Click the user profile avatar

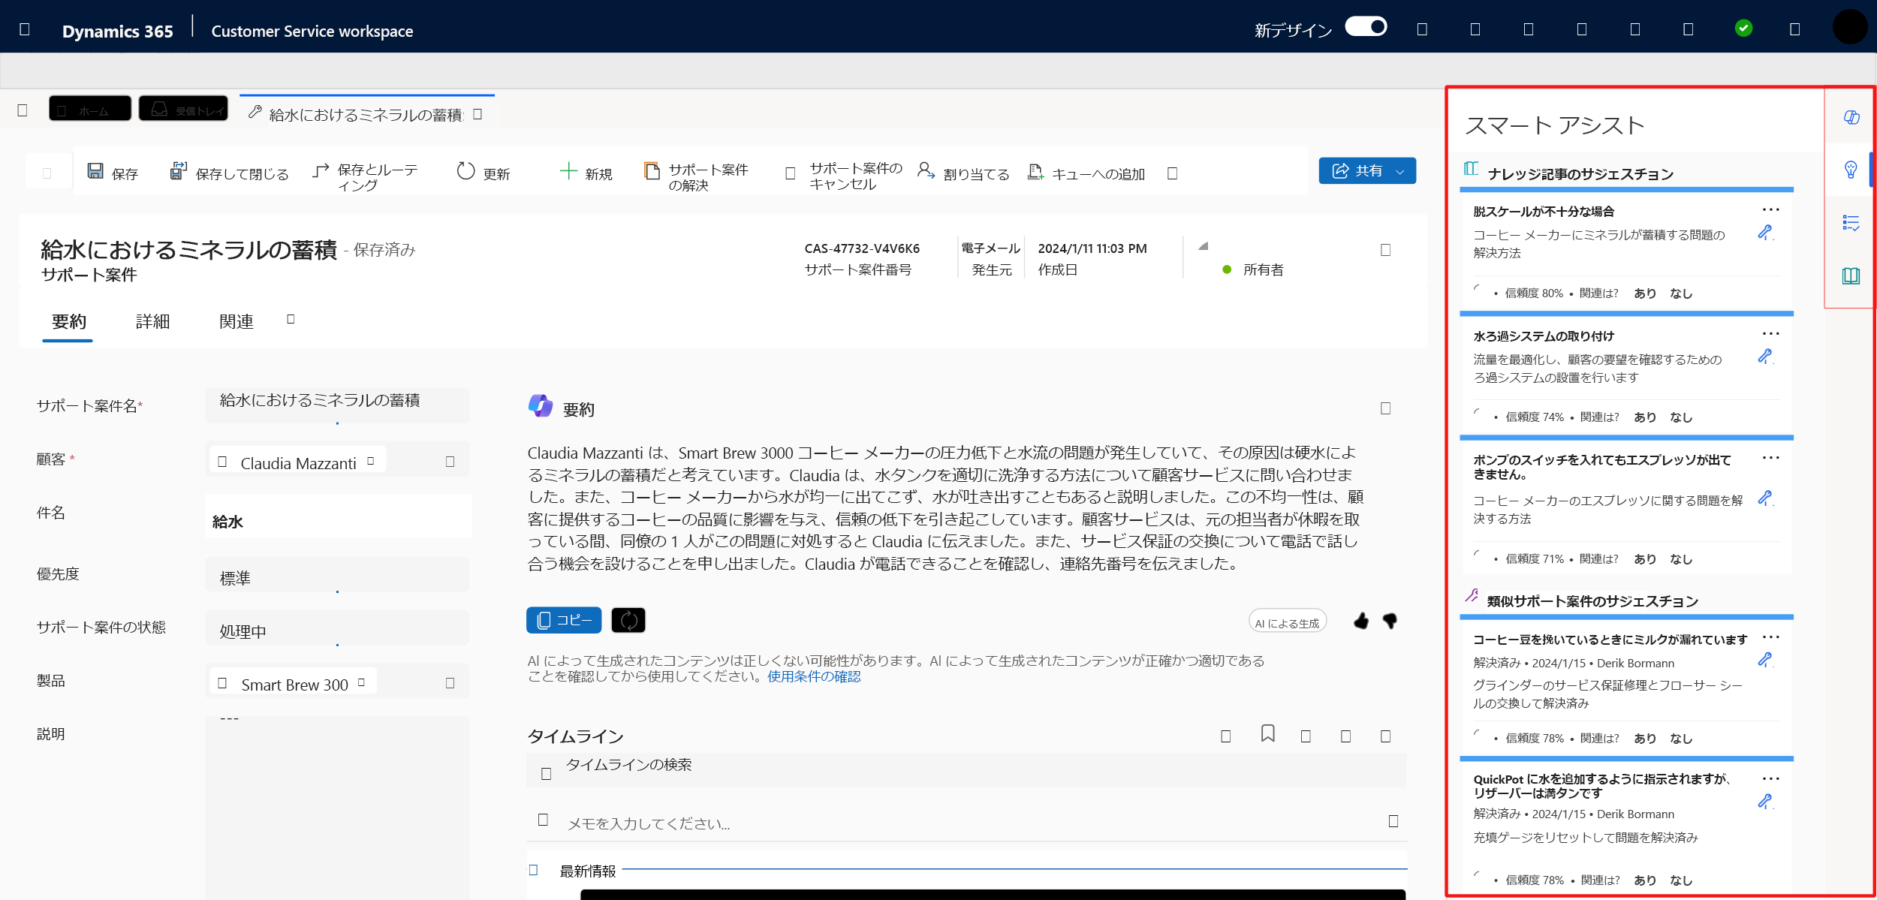[x=1850, y=27]
